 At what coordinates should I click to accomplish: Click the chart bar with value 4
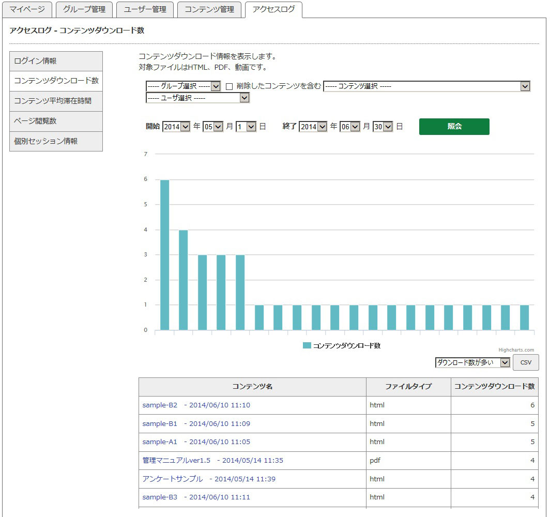pyautogui.click(x=184, y=280)
